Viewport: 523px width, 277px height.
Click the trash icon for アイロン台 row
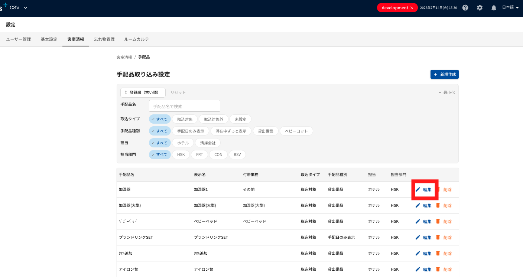click(x=438, y=269)
